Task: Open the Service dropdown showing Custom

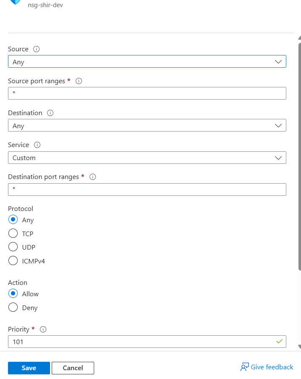Action: click(147, 158)
